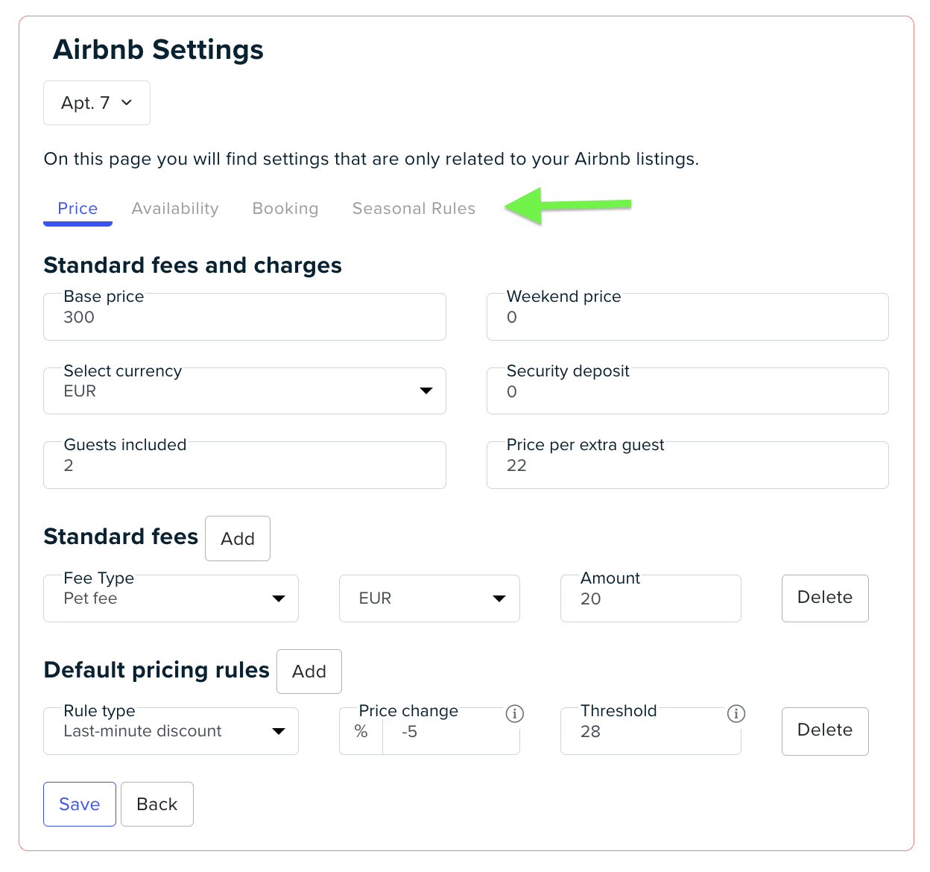Delete the Pet fee row
Viewport: 930px width, 872px height.
825,598
